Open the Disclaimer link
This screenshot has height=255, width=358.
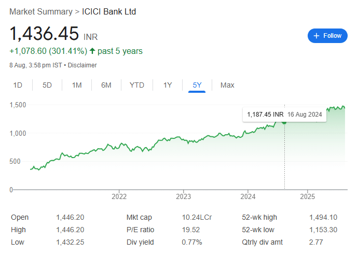coord(82,65)
